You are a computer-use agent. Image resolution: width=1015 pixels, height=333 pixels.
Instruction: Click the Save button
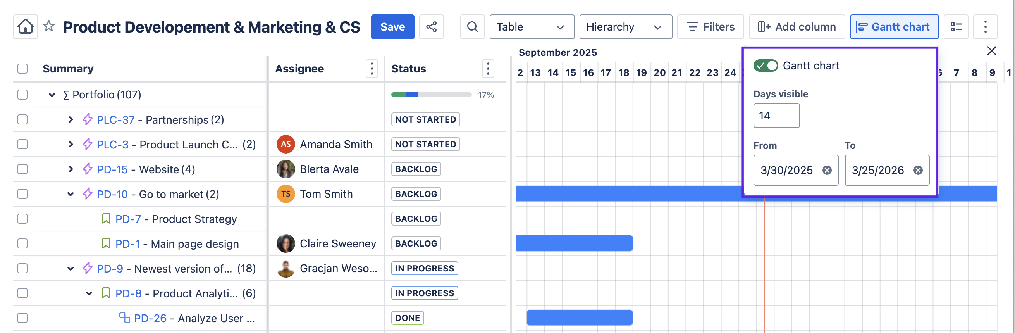(392, 27)
